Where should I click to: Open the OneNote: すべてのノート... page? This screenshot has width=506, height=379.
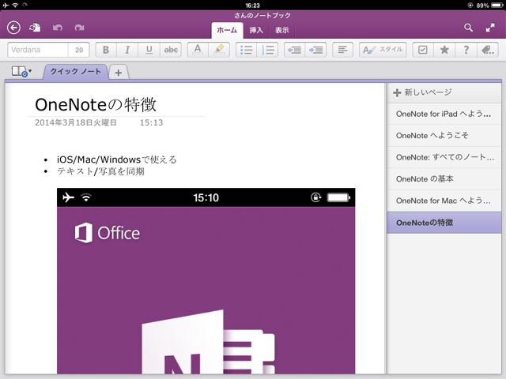coord(444,157)
